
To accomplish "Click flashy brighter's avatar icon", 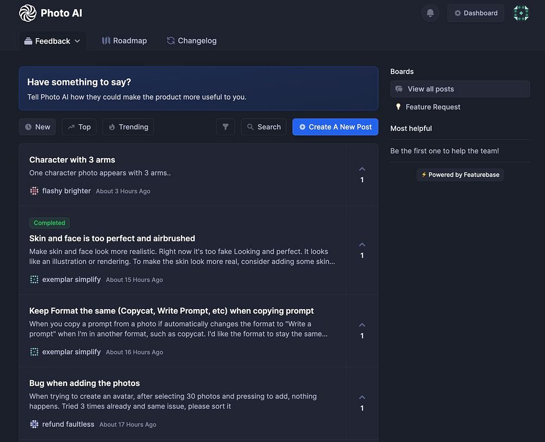I will click(34, 191).
